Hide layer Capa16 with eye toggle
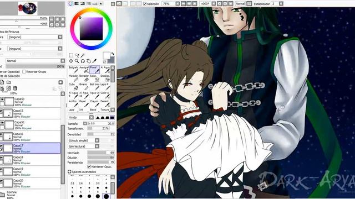Image resolution: width=355 pixels, height=199 pixels. click(x=2, y=134)
